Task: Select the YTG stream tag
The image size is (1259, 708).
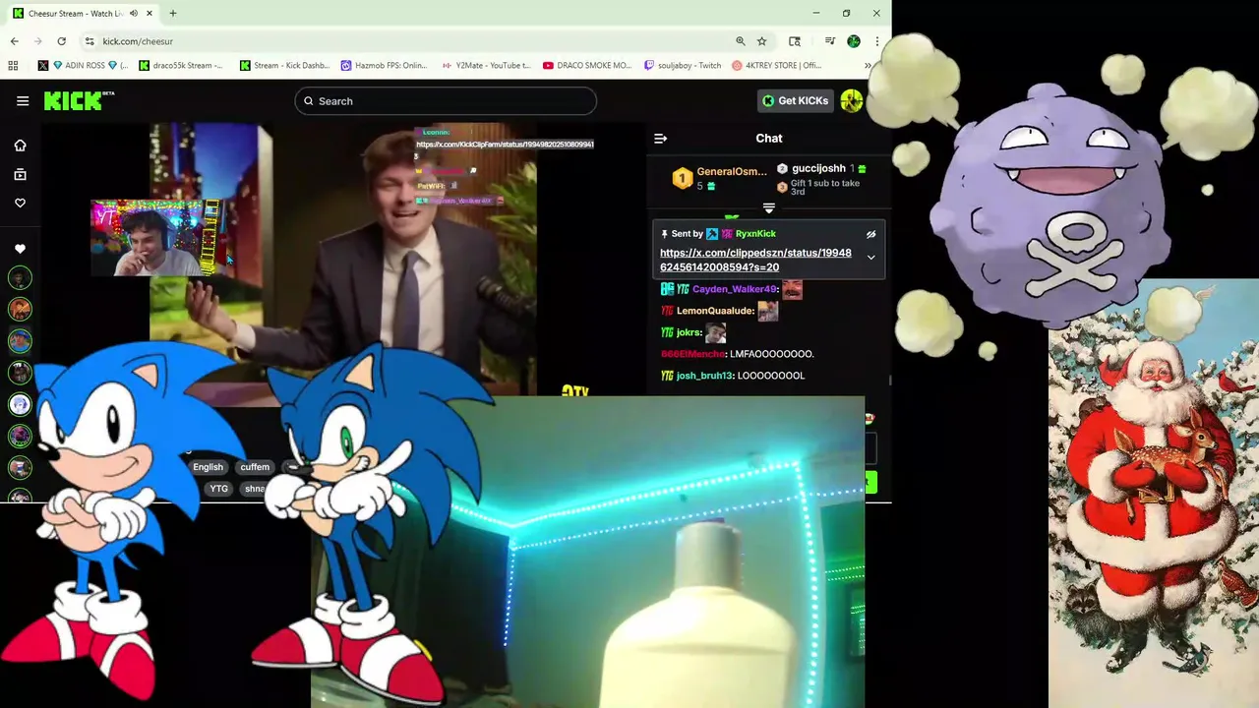Action: point(218,489)
